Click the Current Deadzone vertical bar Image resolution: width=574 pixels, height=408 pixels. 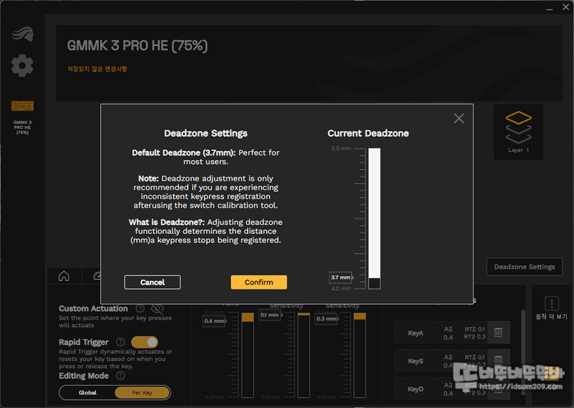click(374, 219)
